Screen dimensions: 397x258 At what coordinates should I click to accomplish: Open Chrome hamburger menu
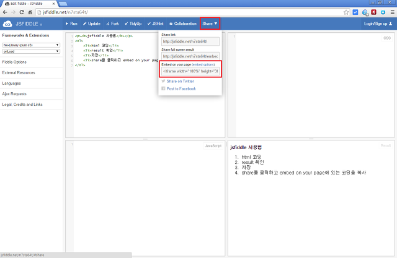tap(392, 12)
